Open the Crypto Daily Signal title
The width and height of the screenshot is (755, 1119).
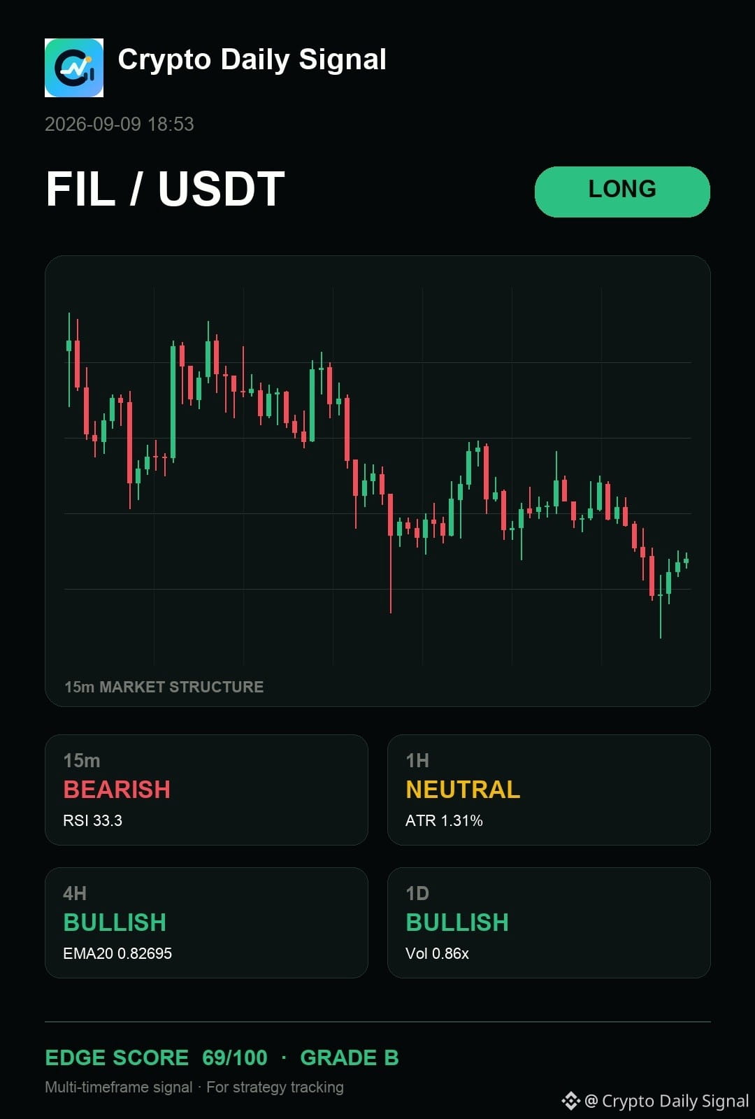(x=252, y=60)
